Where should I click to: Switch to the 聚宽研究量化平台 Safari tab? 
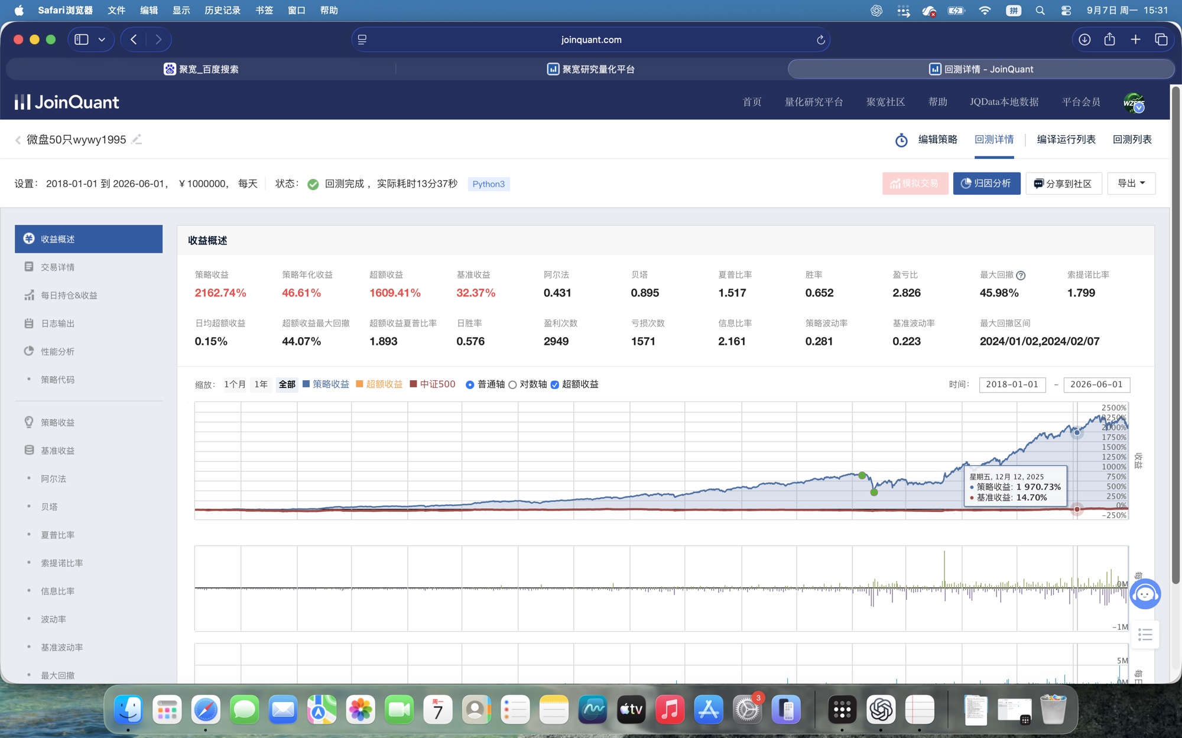click(591, 69)
